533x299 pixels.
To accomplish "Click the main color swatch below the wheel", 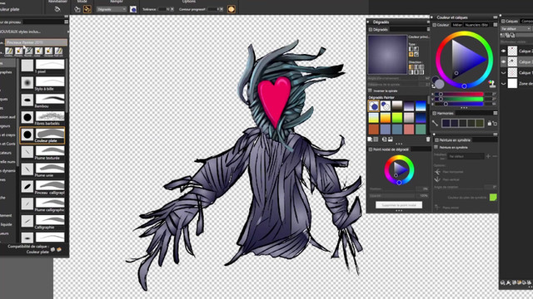I will coord(440,84).
